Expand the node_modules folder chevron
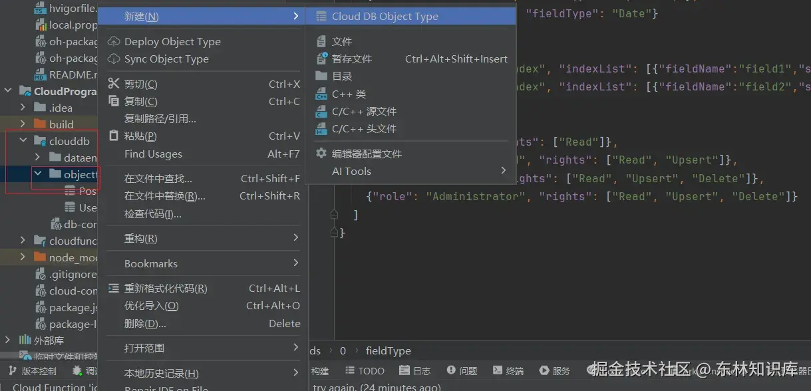Image resolution: width=811 pixels, height=391 pixels. click(23, 257)
